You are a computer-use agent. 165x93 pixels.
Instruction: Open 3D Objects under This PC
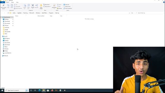(7, 38)
